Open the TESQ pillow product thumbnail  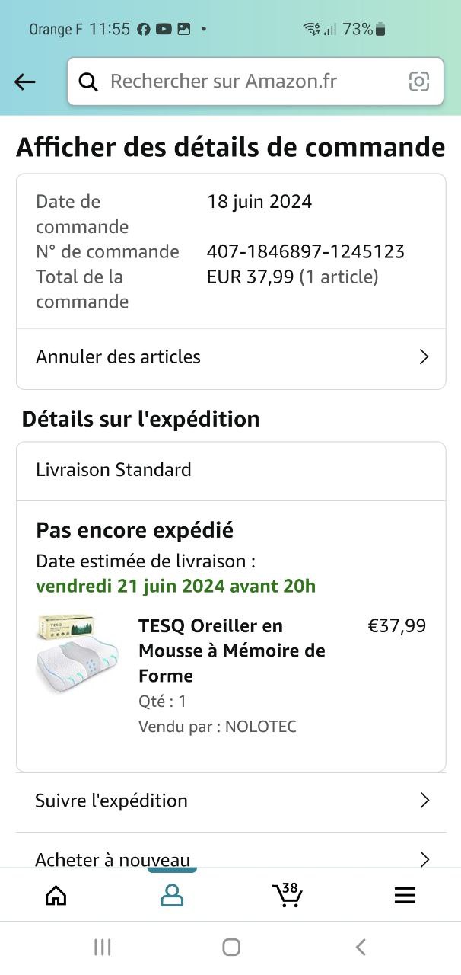click(78, 650)
